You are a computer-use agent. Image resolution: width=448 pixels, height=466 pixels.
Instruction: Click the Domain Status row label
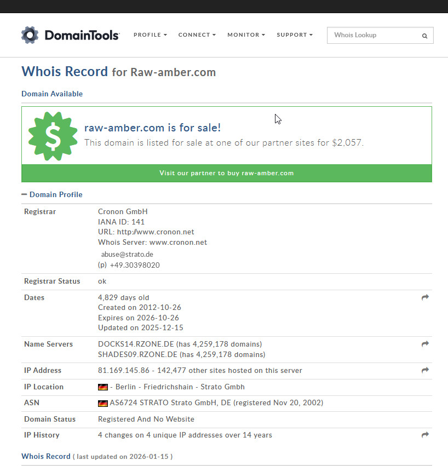pyautogui.click(x=50, y=419)
